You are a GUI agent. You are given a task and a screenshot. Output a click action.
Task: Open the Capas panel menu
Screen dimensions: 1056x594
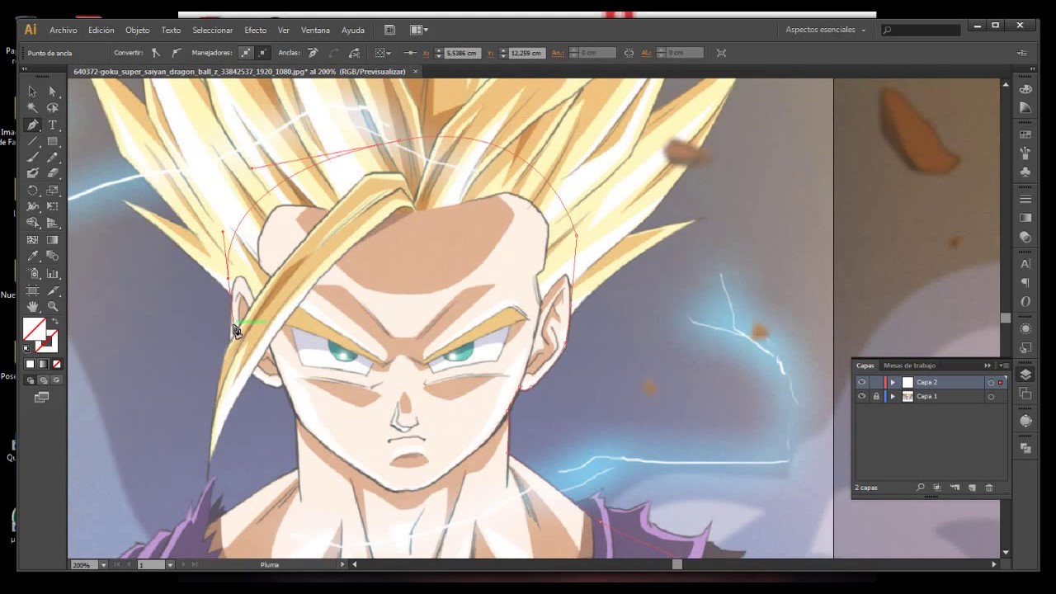click(x=1004, y=365)
